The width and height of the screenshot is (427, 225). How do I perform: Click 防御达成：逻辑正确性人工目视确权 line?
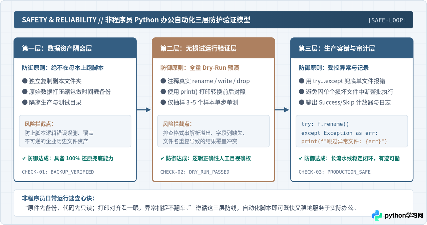tap(205, 158)
